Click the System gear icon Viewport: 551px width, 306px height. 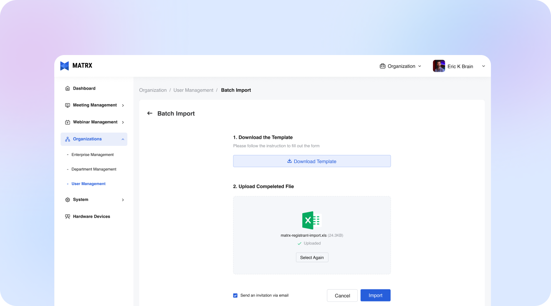point(68,200)
